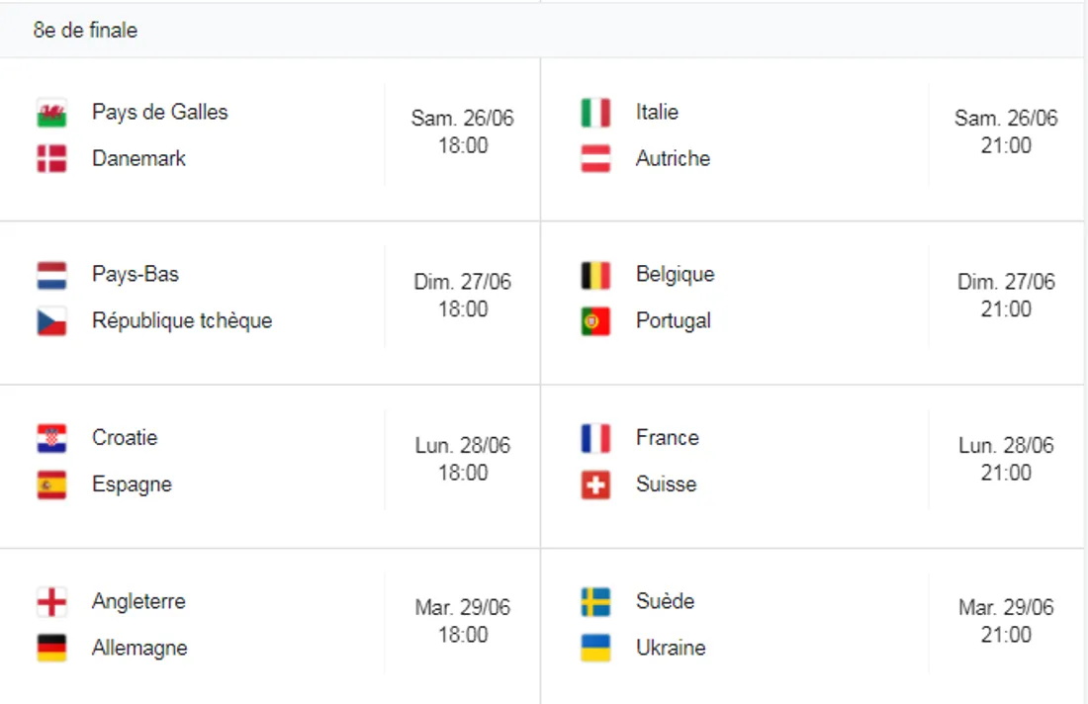Click the Sam. 26/06 18:00 match time
This screenshot has width=1088, height=704.
[463, 132]
